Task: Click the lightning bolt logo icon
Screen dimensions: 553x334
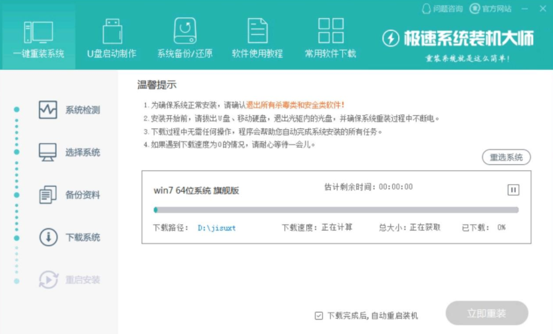Action: tap(391, 39)
